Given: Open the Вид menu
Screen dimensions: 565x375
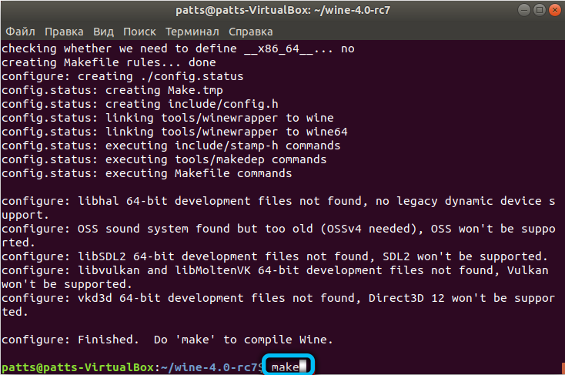Looking at the screenshot, I should click(103, 32).
